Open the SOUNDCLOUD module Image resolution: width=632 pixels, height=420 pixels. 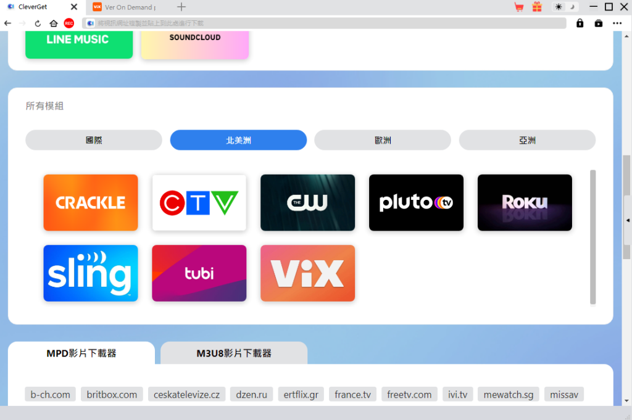click(194, 44)
